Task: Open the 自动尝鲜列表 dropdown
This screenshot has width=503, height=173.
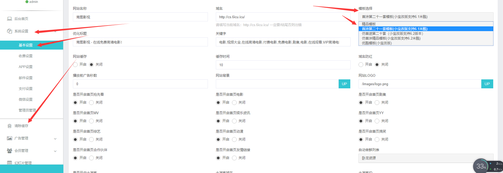Action: click(x=426, y=158)
